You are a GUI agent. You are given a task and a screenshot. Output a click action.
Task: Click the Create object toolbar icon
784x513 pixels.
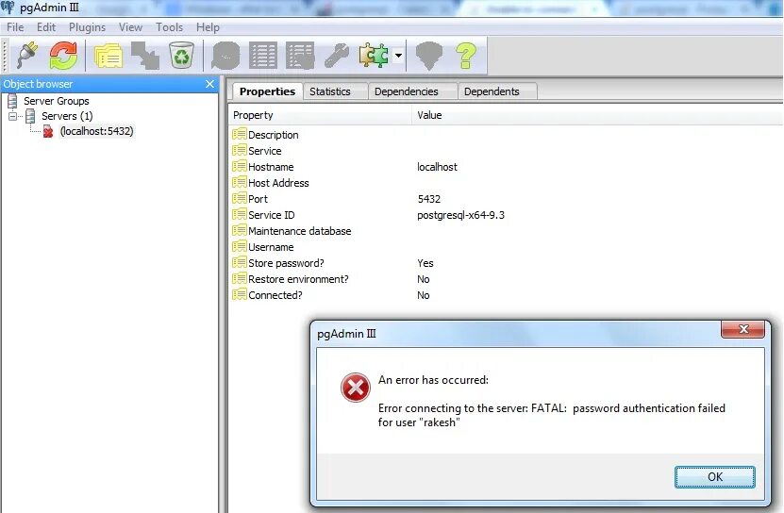click(x=145, y=55)
